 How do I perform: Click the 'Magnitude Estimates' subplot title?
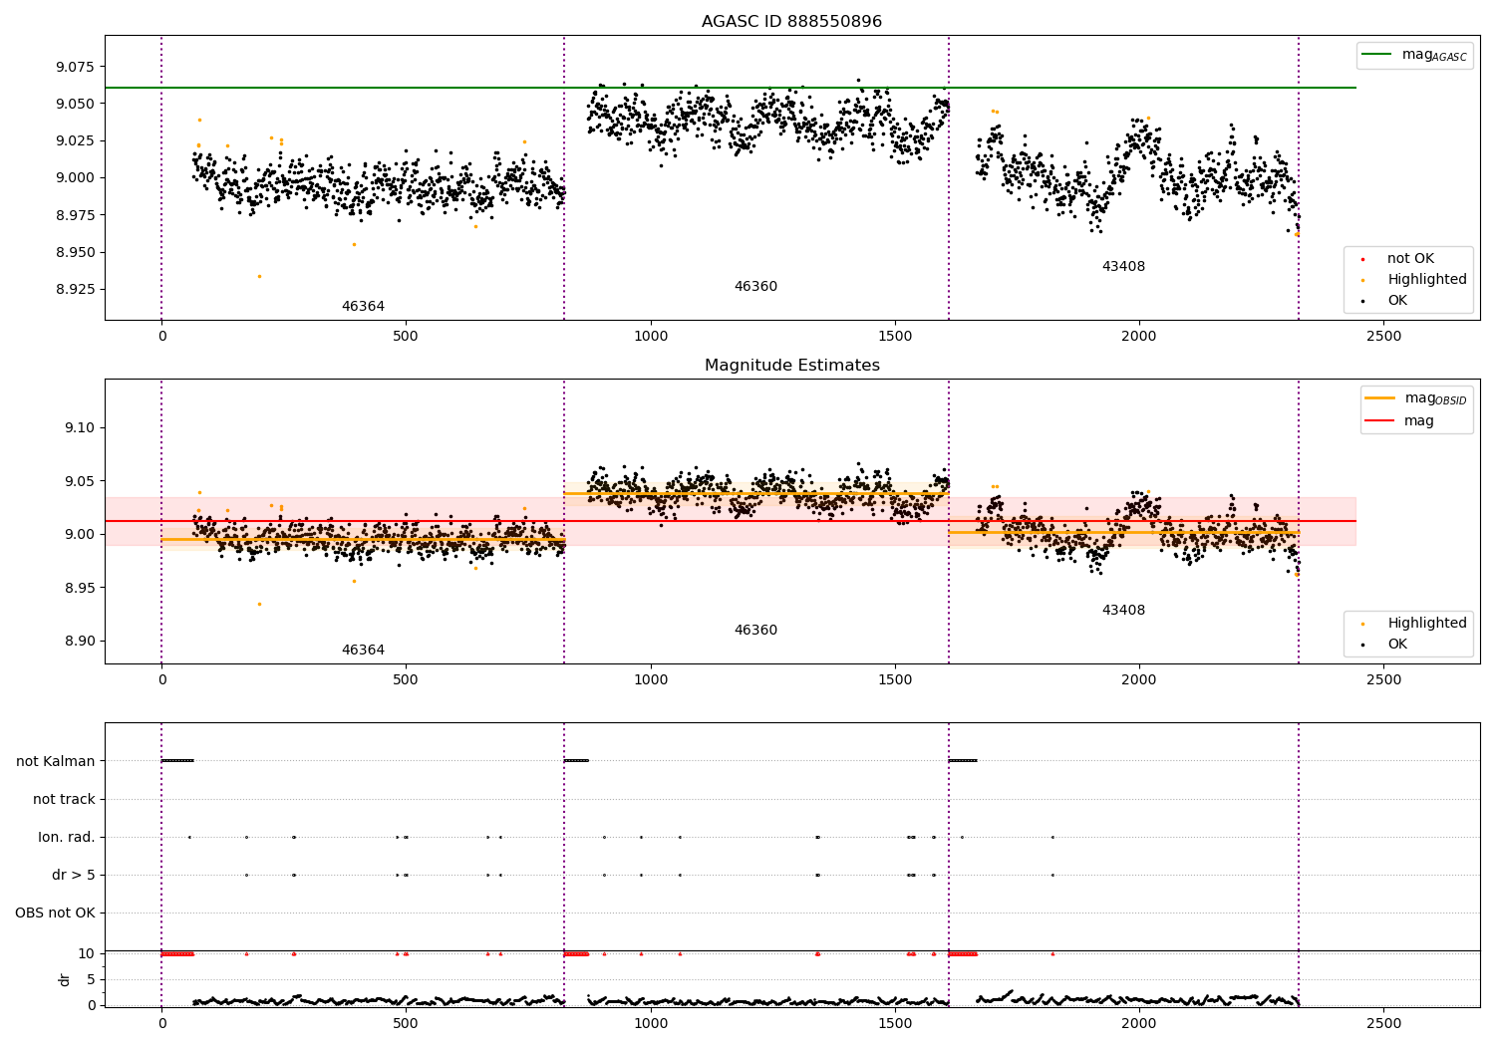click(x=791, y=366)
